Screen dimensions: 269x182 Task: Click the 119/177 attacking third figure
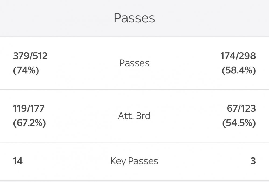(x=29, y=108)
